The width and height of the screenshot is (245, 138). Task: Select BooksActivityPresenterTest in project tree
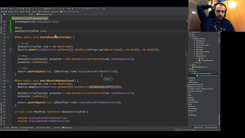pyautogui.click(x=207, y=76)
